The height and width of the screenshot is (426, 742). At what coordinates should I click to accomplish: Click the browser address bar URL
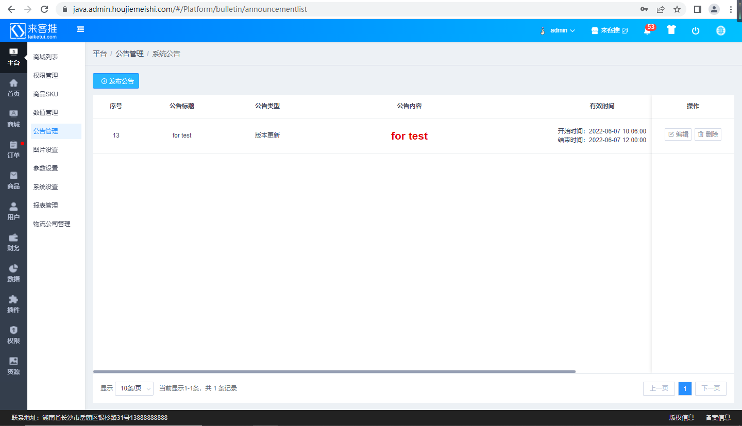pyautogui.click(x=190, y=9)
